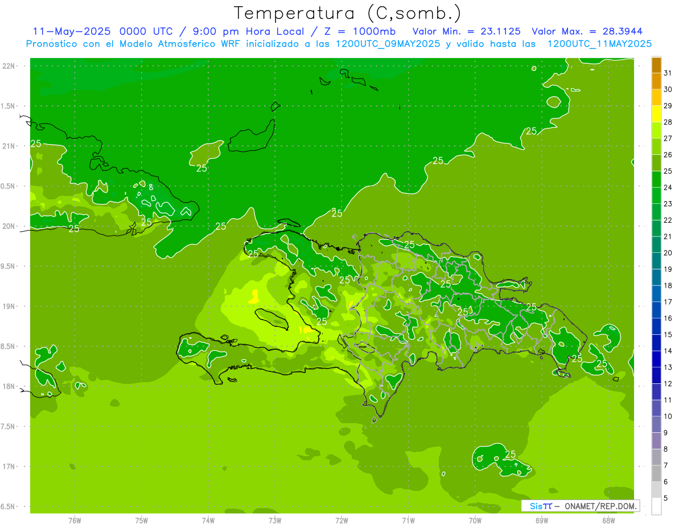683x528 pixels.
Task: Pick the green colorbar swatch between 24 and 25
Action: point(656,179)
